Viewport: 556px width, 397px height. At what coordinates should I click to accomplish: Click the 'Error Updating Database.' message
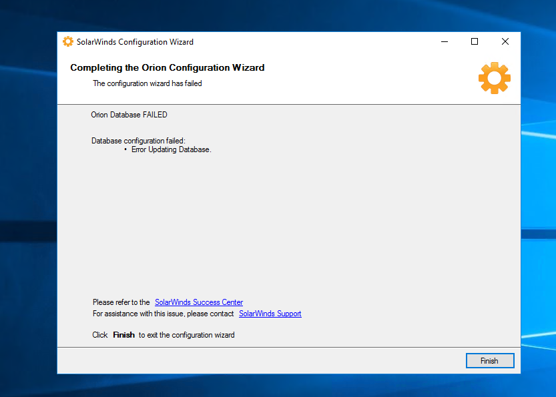[x=172, y=149]
